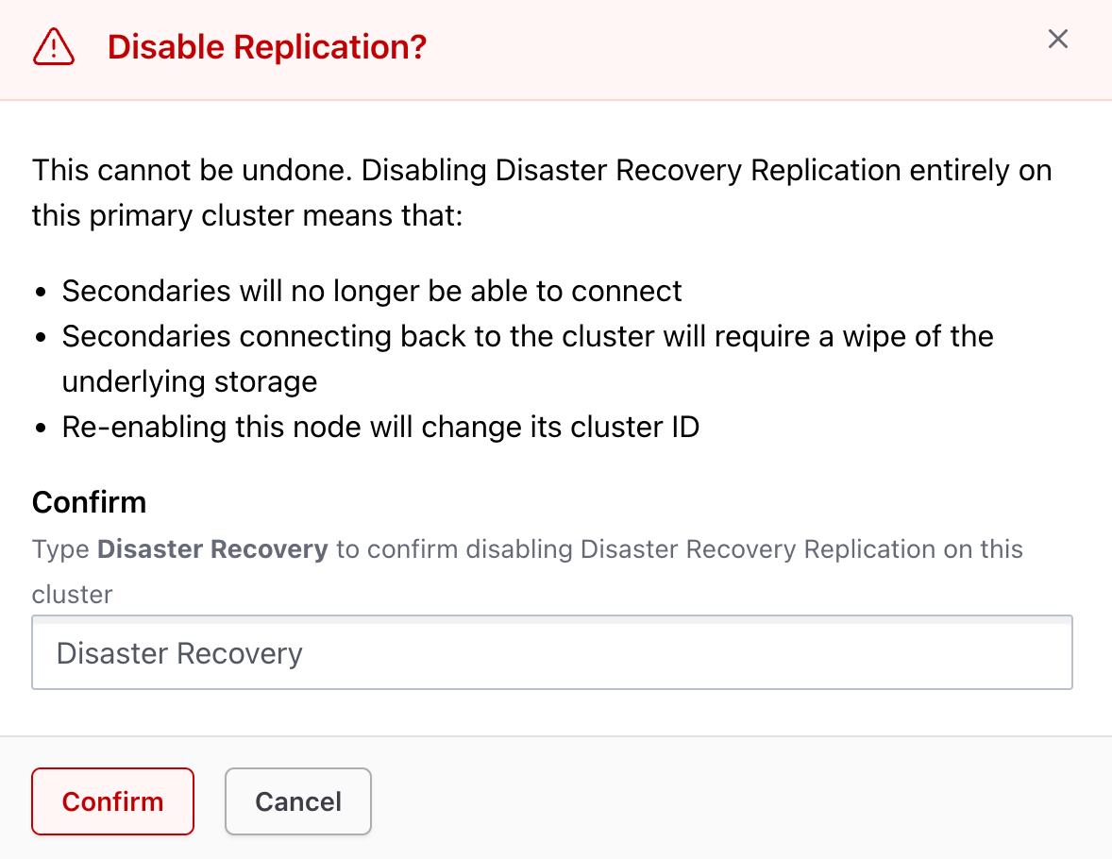Click bullet marker before "Secondaries will no longer"

[42, 292]
